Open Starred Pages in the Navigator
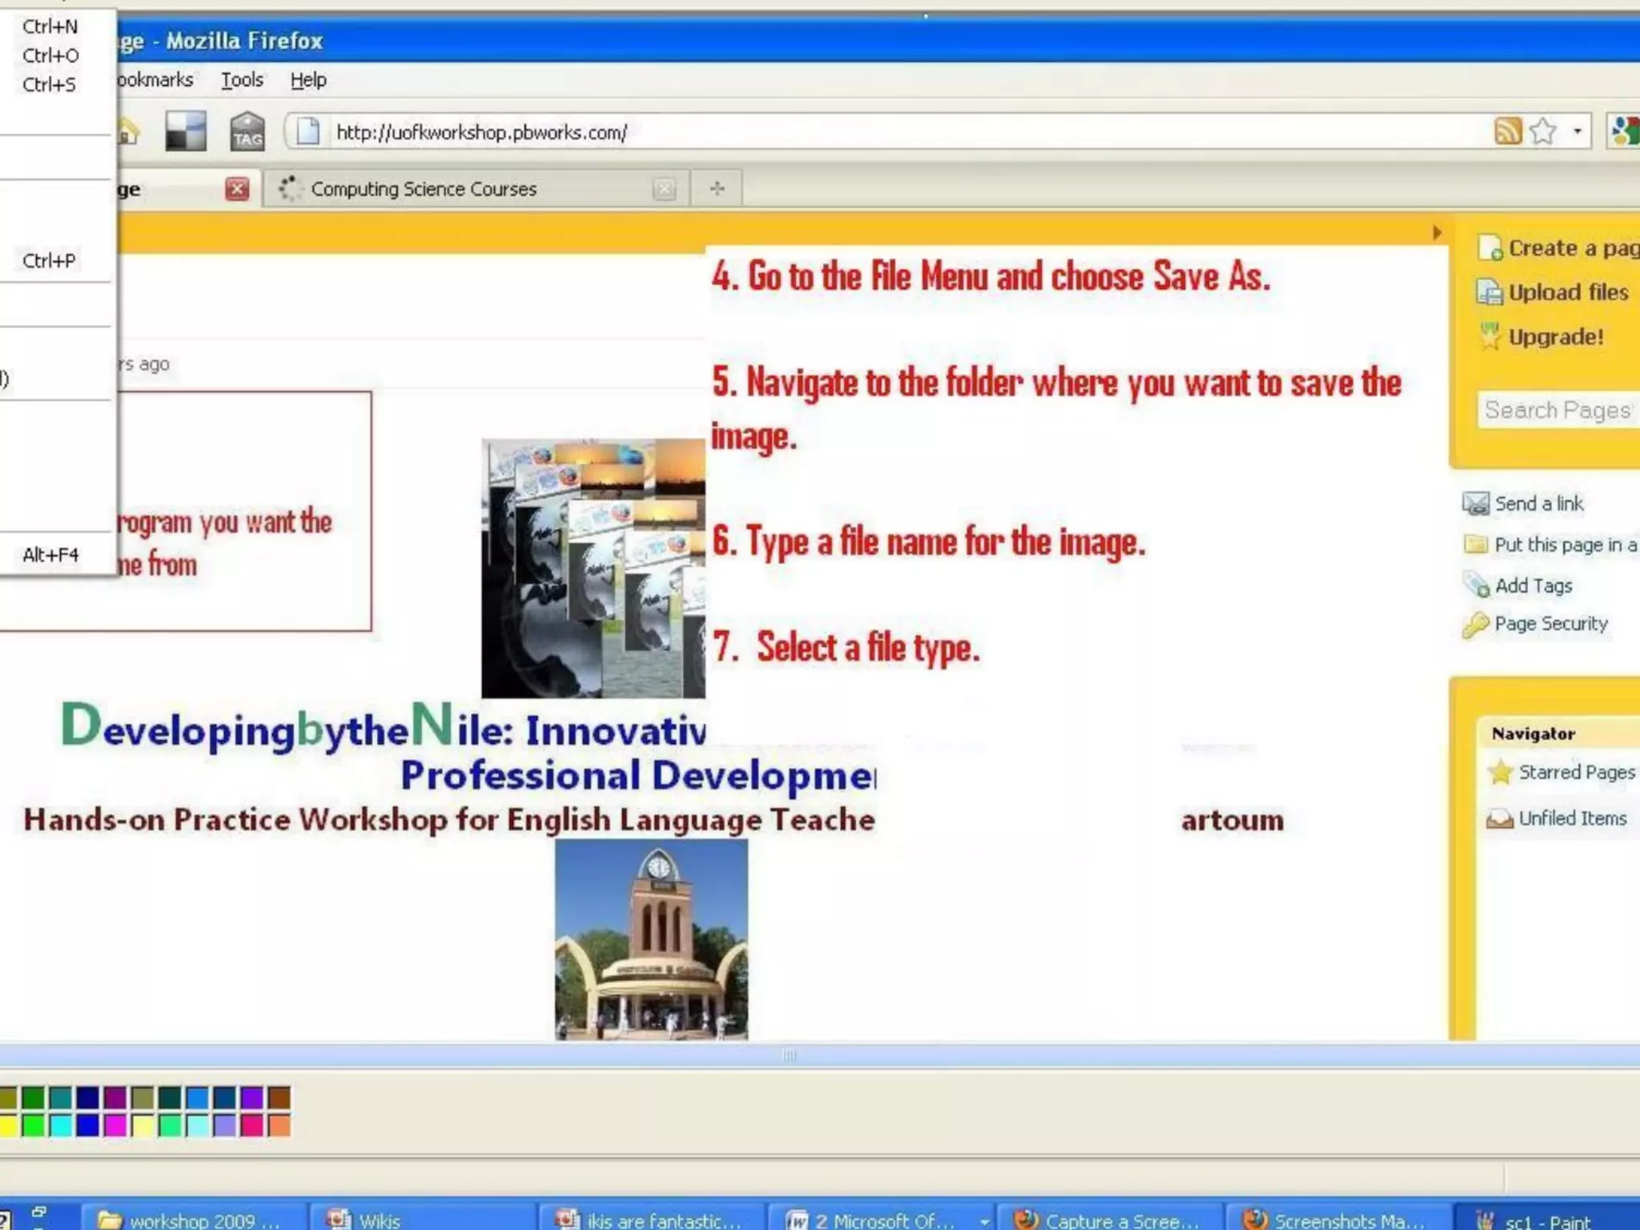 point(1576,772)
